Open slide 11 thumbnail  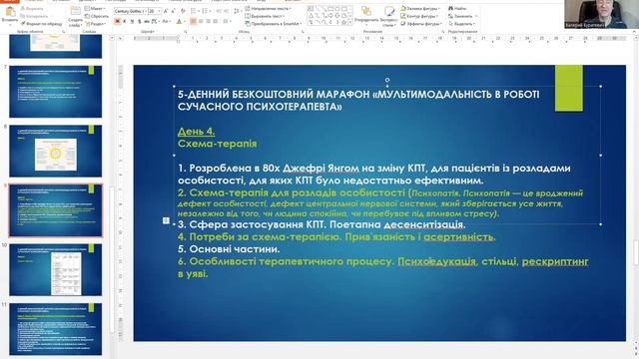[x=56, y=329]
